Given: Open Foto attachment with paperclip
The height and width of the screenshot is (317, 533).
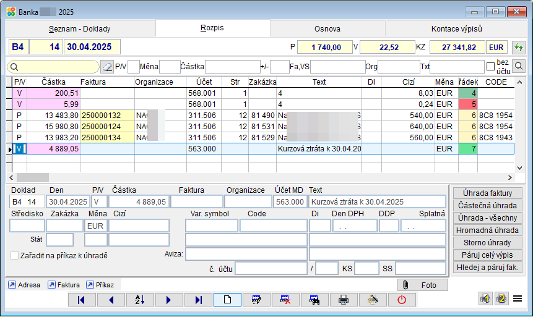Looking at the screenshot, I should (x=423, y=285).
